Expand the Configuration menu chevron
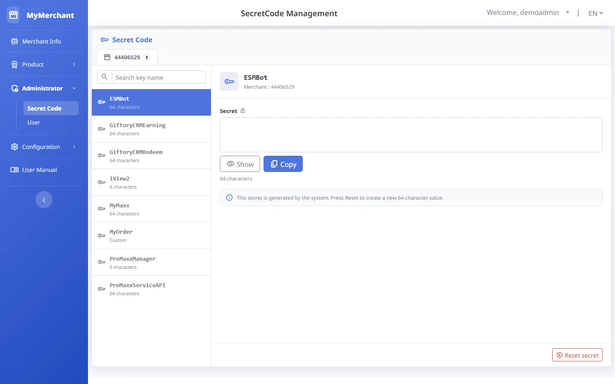This screenshot has height=384, width=615. [74, 147]
